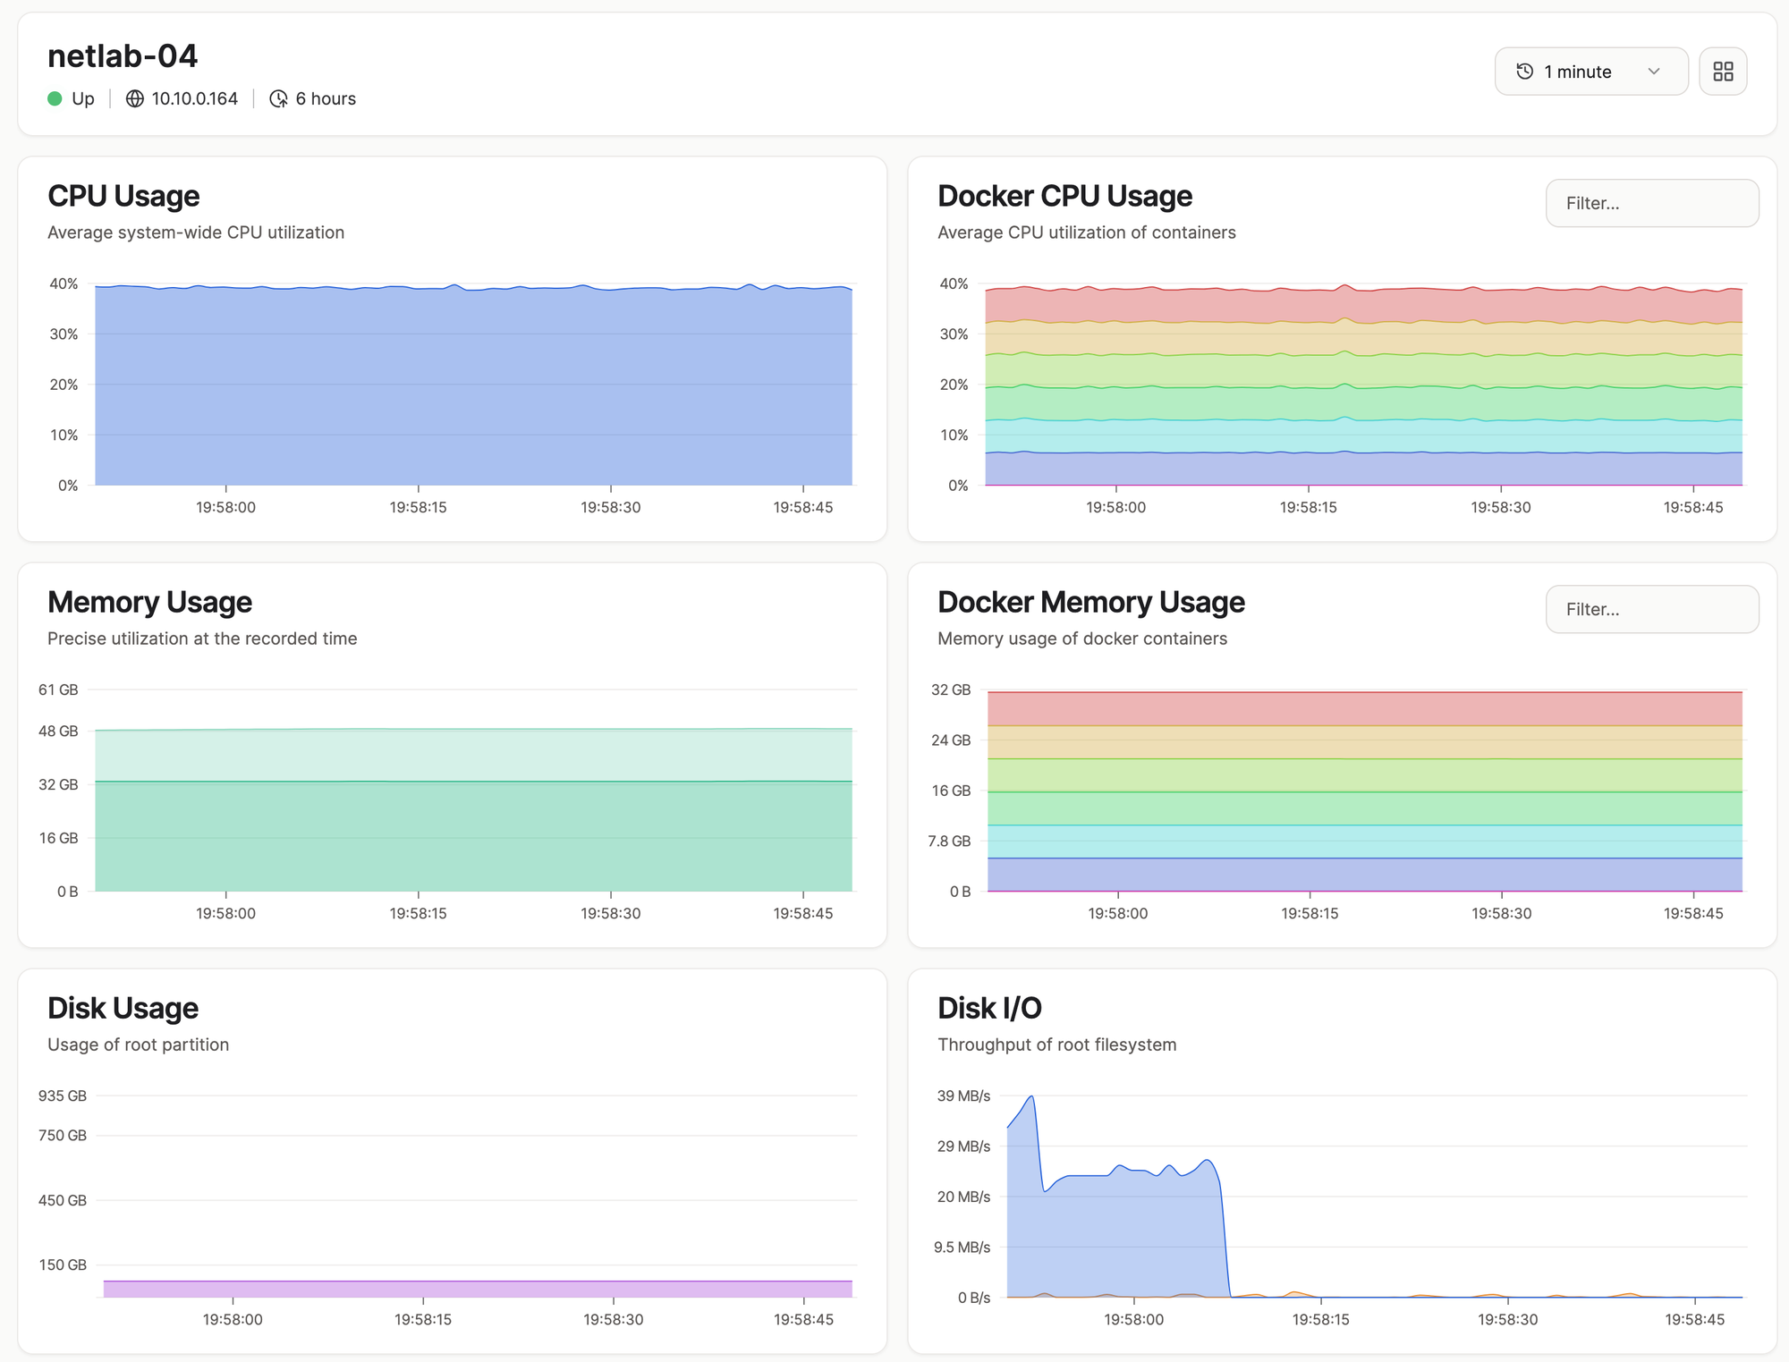Click the purple Disk Usage bar
Viewport: 1789px width, 1362px height.
pos(478,1289)
